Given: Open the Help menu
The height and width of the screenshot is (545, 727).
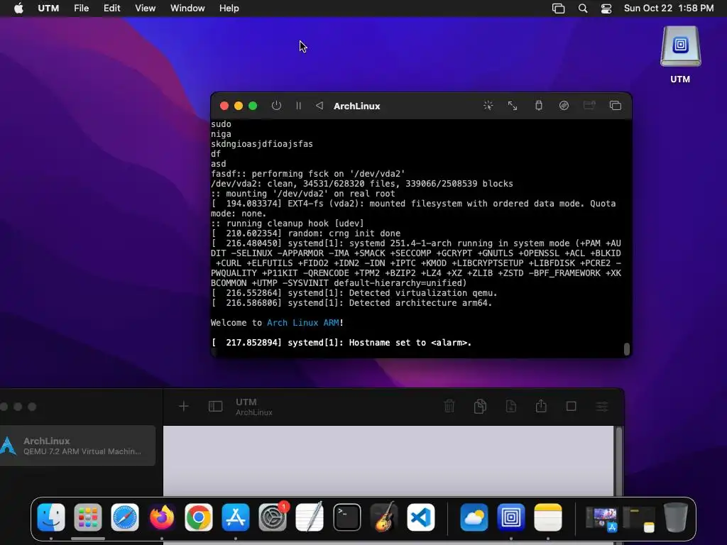Looking at the screenshot, I should 229,9.
